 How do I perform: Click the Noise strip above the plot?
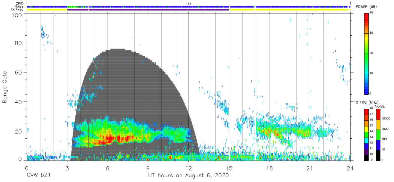(189, 6)
